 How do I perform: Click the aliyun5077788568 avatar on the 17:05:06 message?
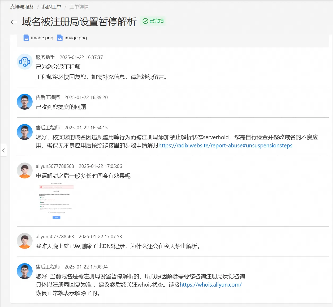(24, 170)
